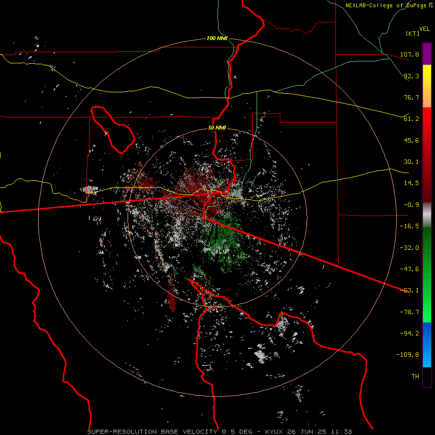Click the 107.8 legend value

[x=409, y=54]
